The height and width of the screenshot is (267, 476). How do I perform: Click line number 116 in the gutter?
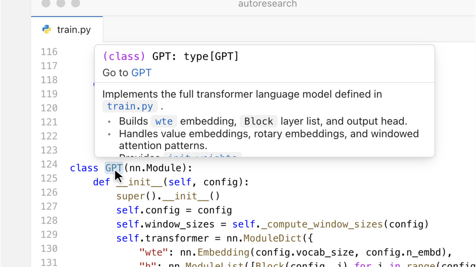tap(49, 52)
